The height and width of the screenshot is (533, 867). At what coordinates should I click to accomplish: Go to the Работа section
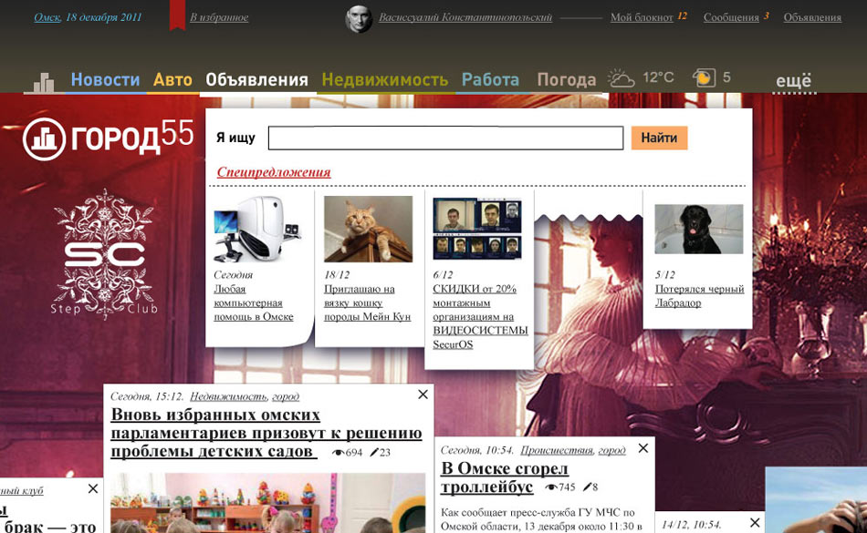[490, 79]
